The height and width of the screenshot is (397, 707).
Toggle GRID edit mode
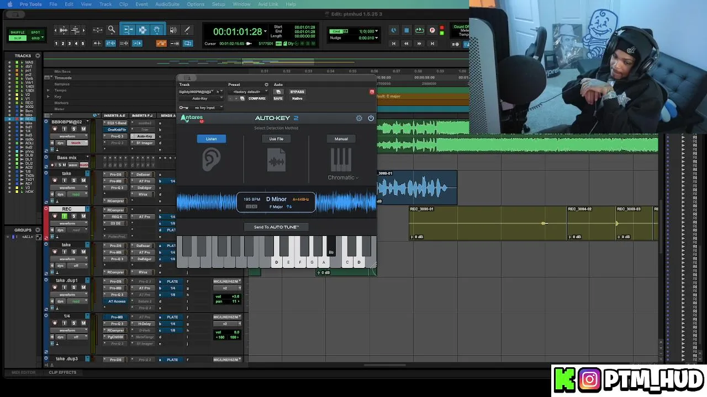point(35,38)
